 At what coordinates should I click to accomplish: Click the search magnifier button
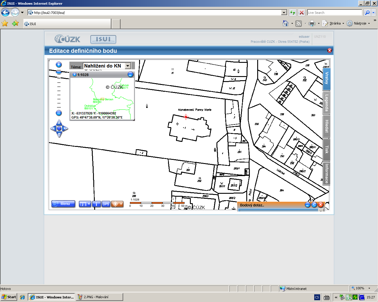367,13
